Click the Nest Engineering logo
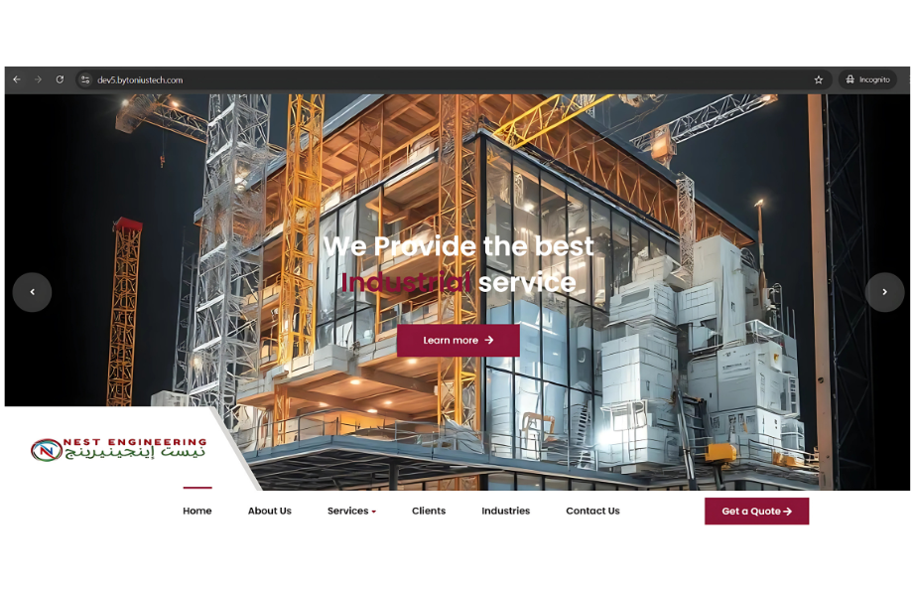The width and height of the screenshot is (915, 595). 118,449
